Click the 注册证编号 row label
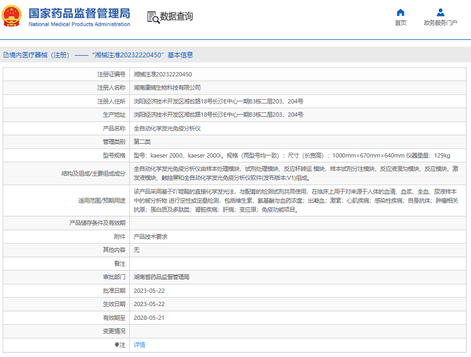This screenshot has height=357, width=471. [x=111, y=74]
